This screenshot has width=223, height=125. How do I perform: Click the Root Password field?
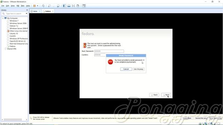pyautogui.click(x=109, y=51)
